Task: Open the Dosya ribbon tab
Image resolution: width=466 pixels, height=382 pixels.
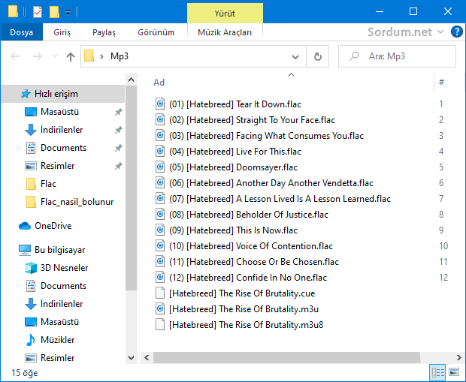Action: 21,32
